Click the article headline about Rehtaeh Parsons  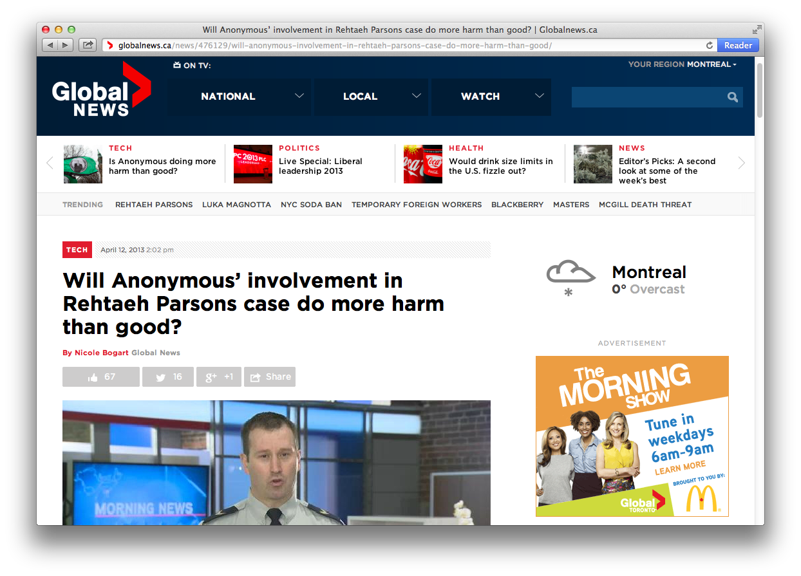coord(254,304)
